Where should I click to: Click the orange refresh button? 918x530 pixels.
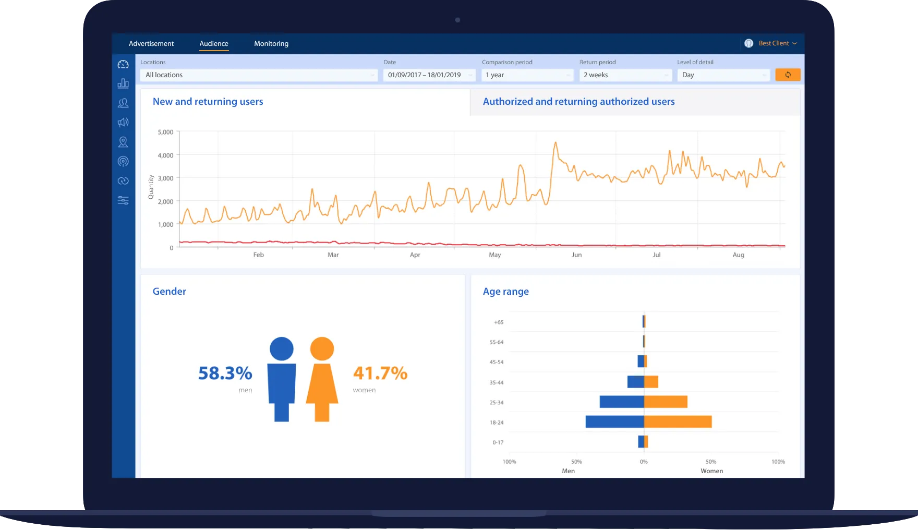click(x=788, y=75)
